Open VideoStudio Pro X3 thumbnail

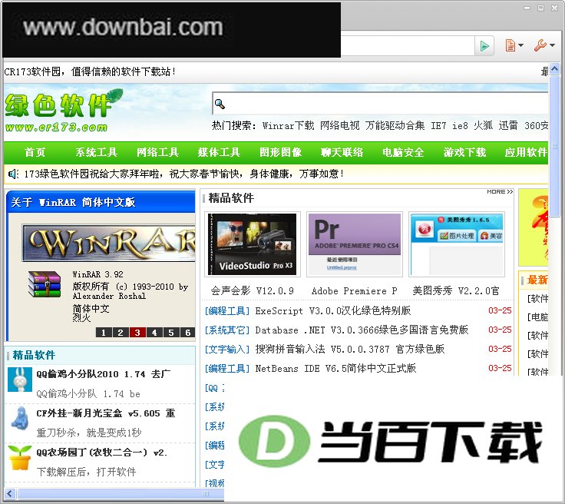[253, 244]
